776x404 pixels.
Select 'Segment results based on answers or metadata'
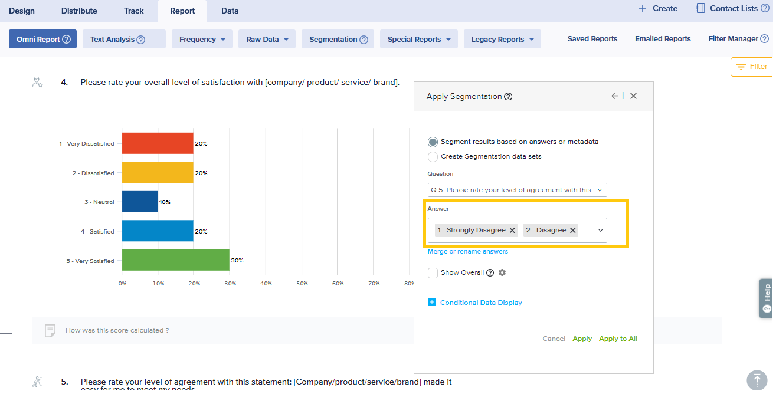tap(433, 142)
